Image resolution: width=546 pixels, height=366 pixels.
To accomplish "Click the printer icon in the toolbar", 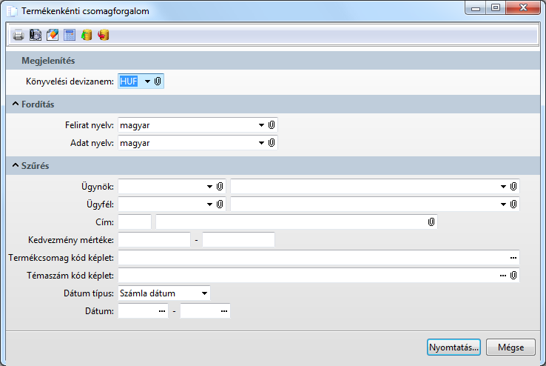I will [18, 36].
